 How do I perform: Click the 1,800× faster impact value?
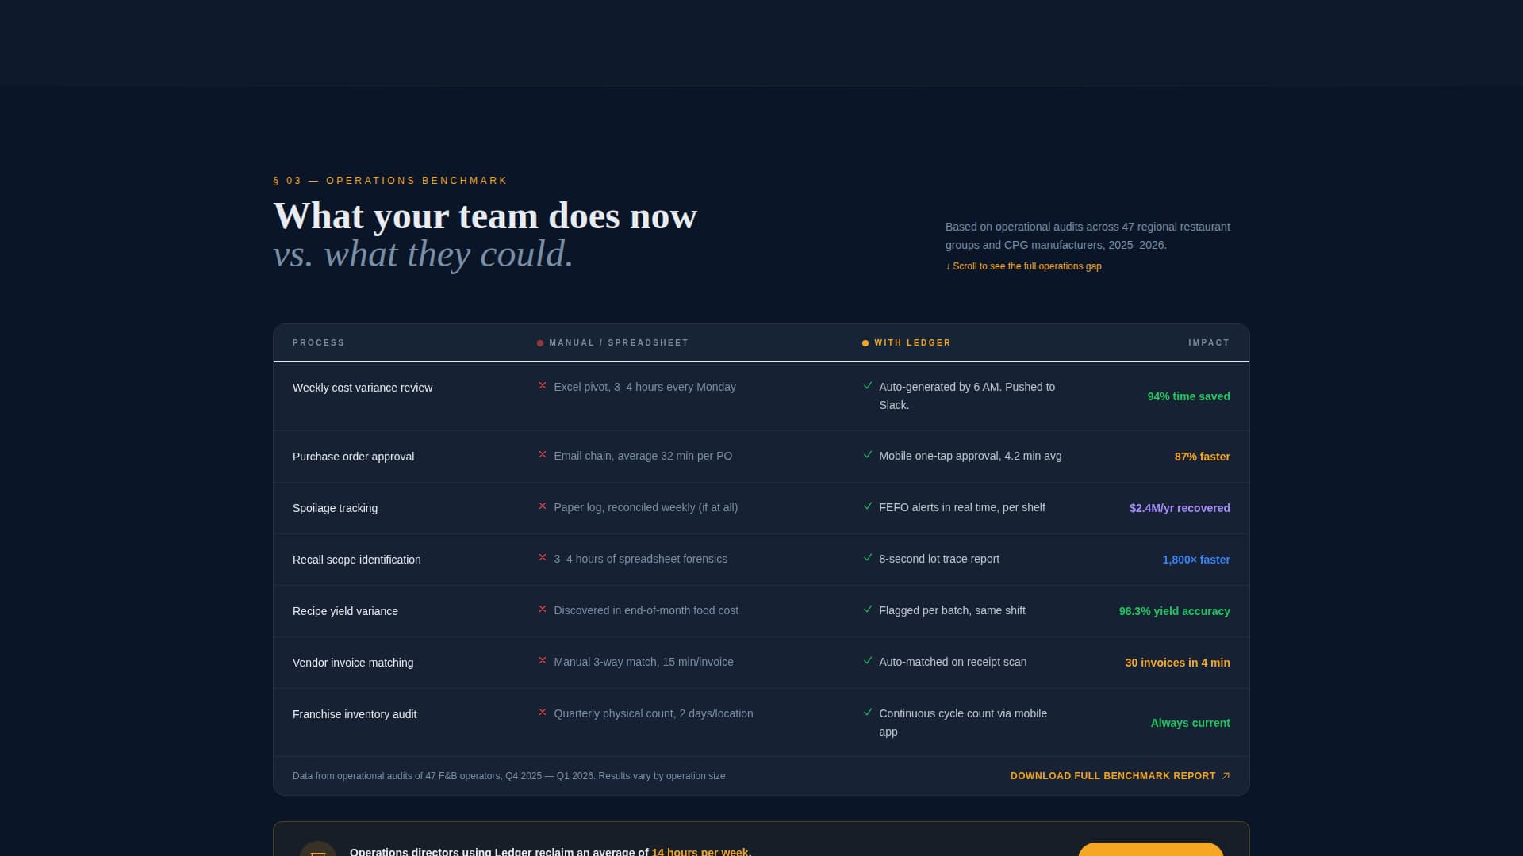(1196, 560)
